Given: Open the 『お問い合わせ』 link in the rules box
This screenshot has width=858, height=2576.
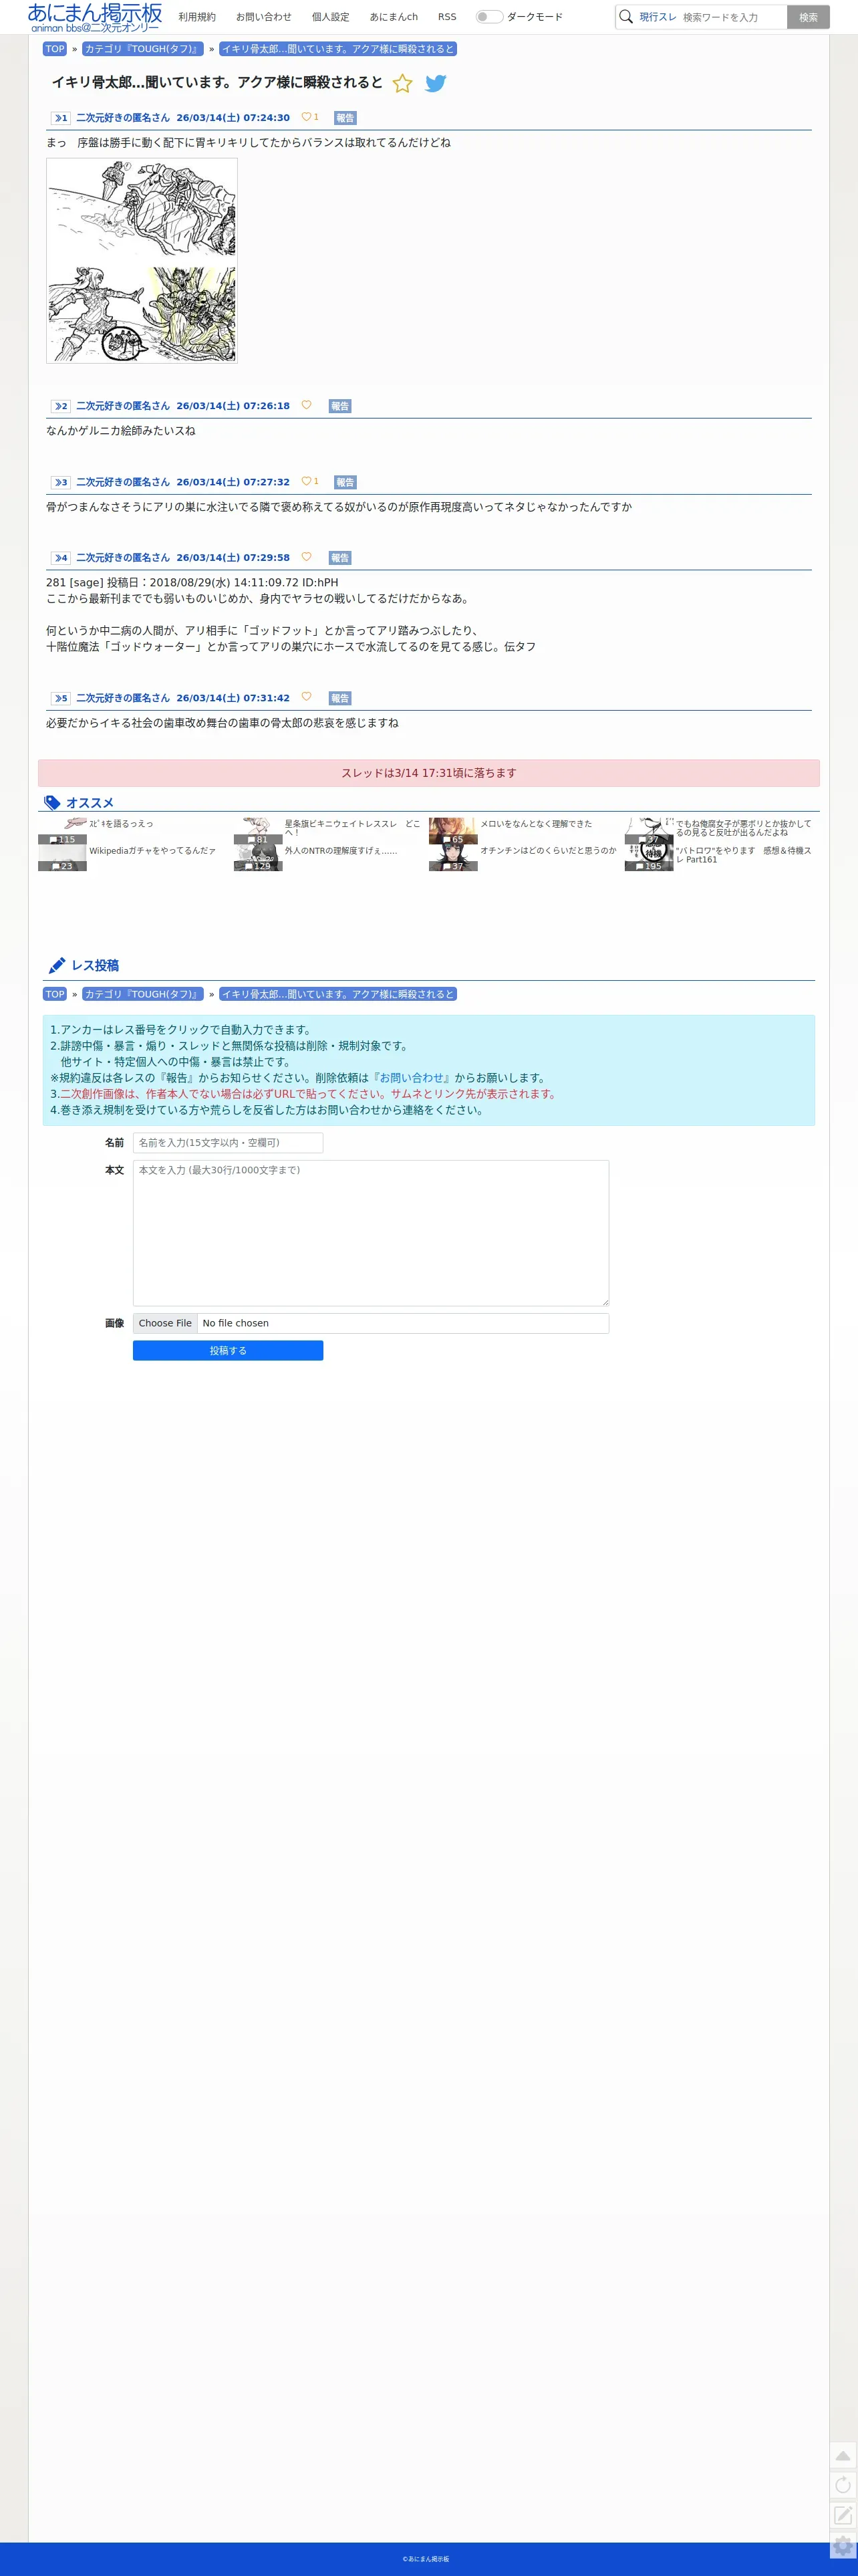Looking at the screenshot, I should 411,1078.
